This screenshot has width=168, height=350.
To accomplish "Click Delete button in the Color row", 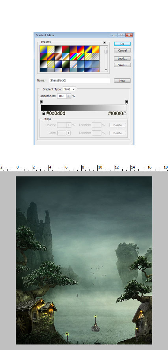I will (x=118, y=133).
